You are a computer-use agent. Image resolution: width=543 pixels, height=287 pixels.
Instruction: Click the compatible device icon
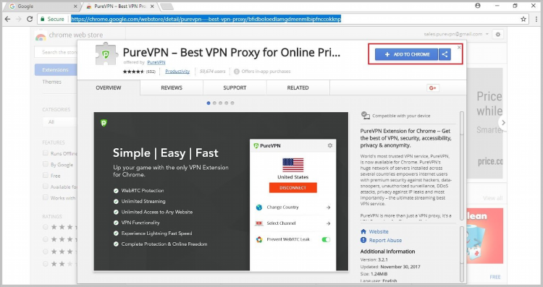click(x=366, y=115)
